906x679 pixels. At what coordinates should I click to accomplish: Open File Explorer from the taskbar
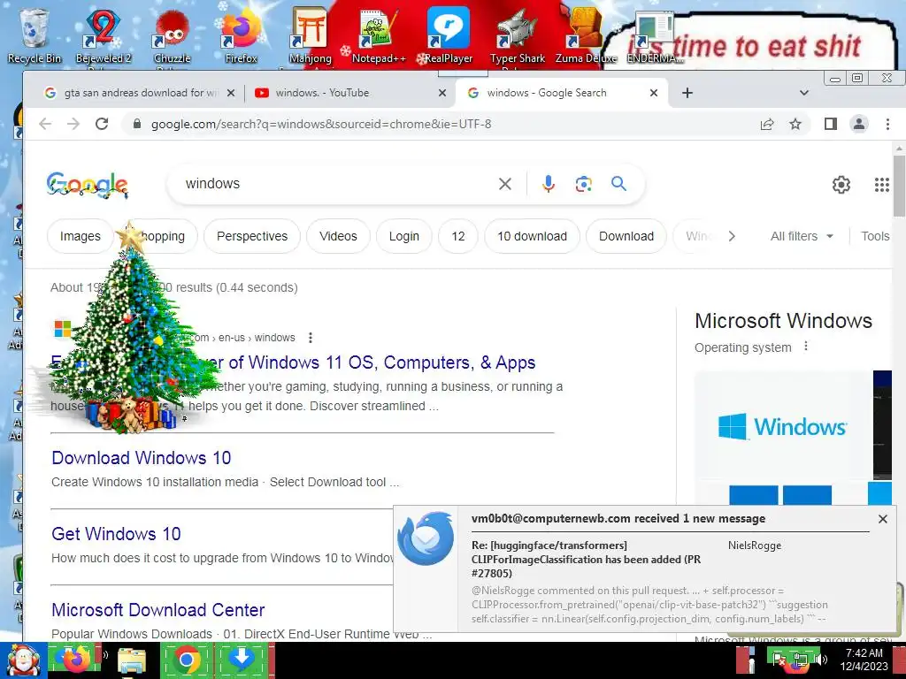(x=132, y=660)
